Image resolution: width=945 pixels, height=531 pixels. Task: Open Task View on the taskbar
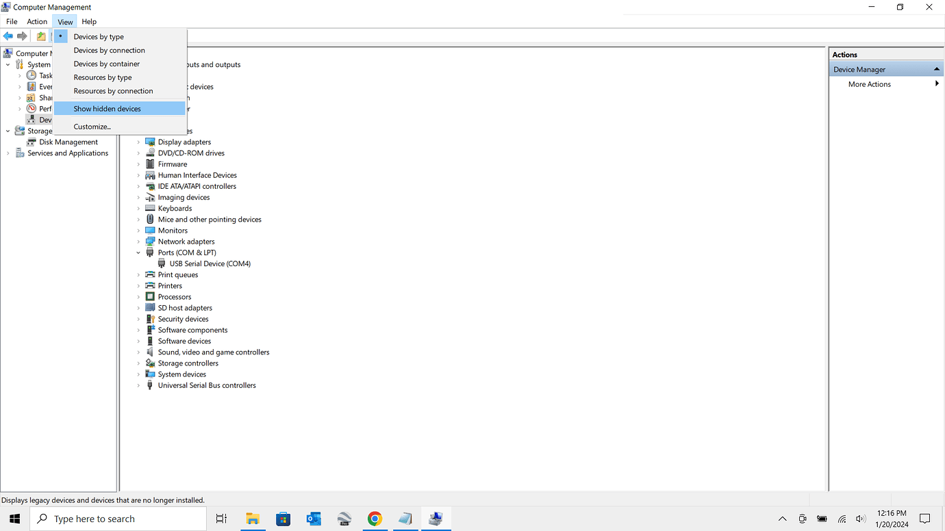tap(221, 519)
